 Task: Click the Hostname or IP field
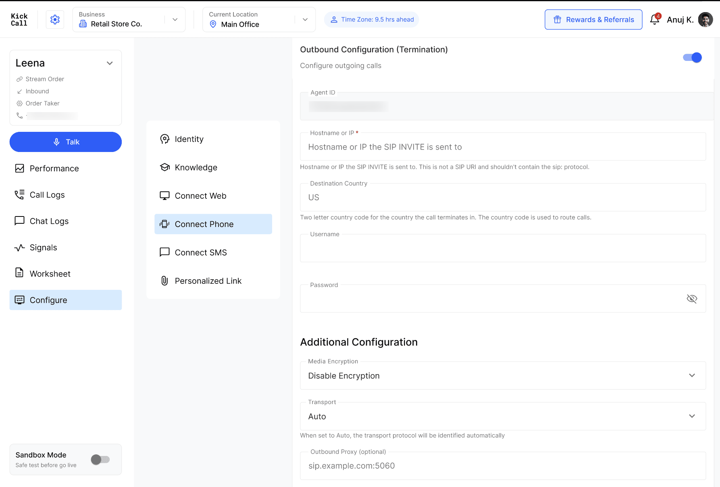pos(503,147)
